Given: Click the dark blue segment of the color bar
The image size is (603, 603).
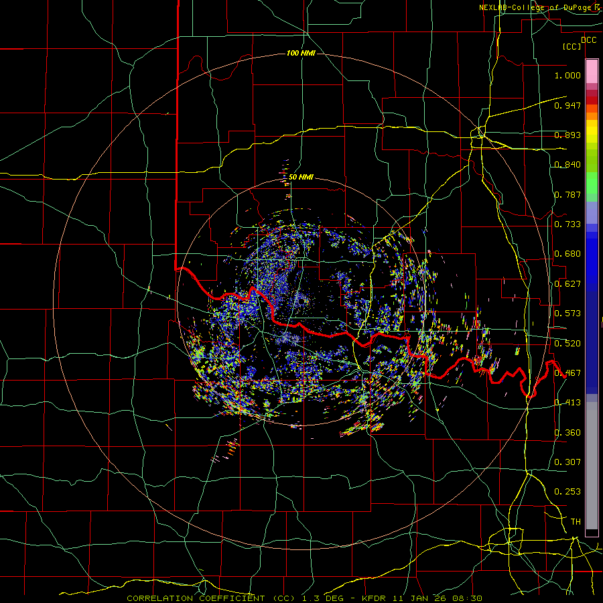Looking at the screenshot, I should click(x=592, y=342).
